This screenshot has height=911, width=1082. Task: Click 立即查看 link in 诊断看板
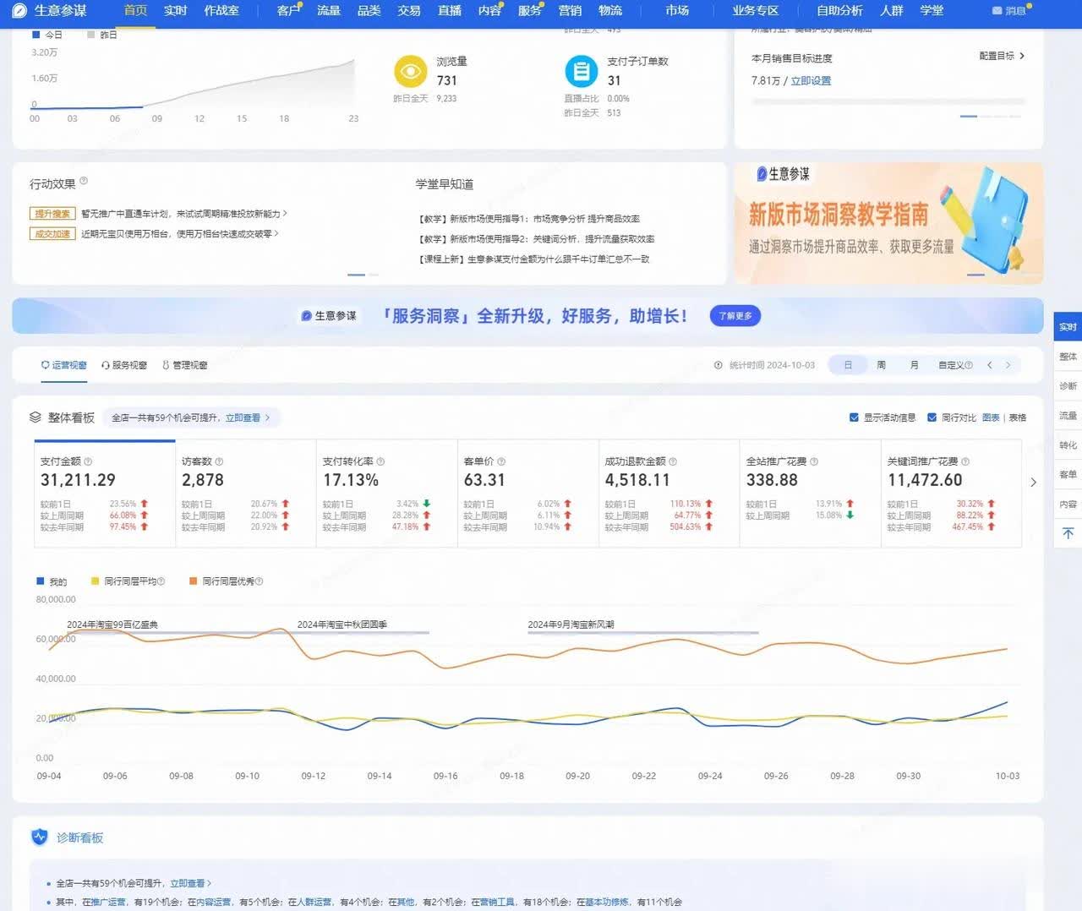click(188, 883)
